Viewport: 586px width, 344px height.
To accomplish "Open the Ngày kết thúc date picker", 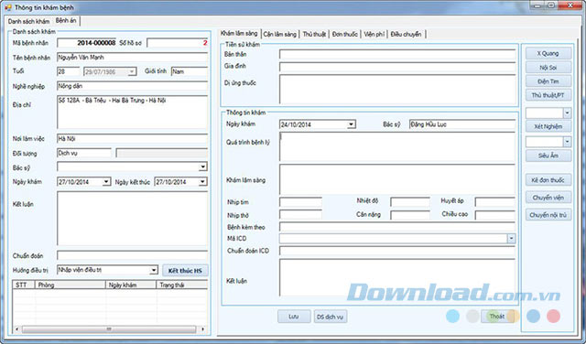I will [x=202, y=182].
